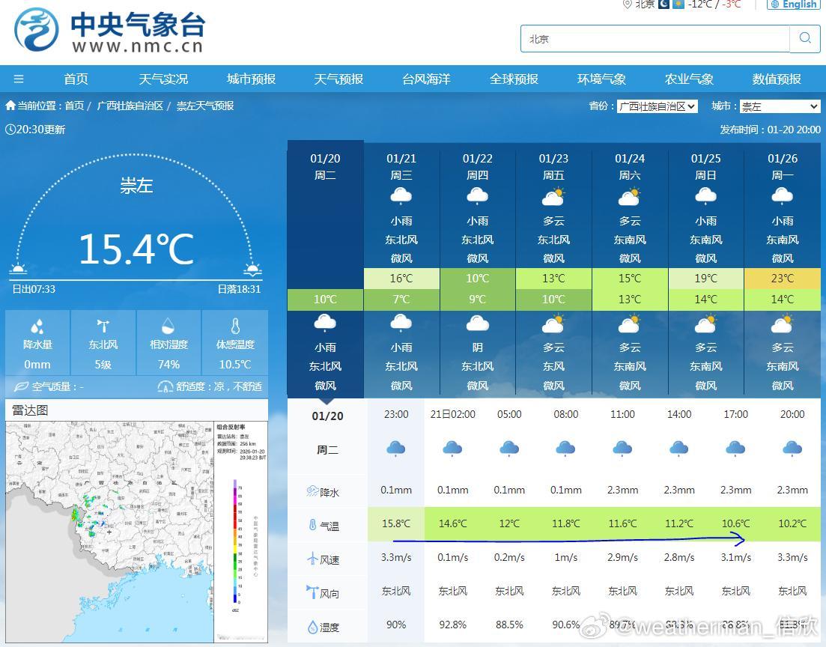Select the rain cloud icon for 01/21
This screenshot has width=826, height=647.
401,194
